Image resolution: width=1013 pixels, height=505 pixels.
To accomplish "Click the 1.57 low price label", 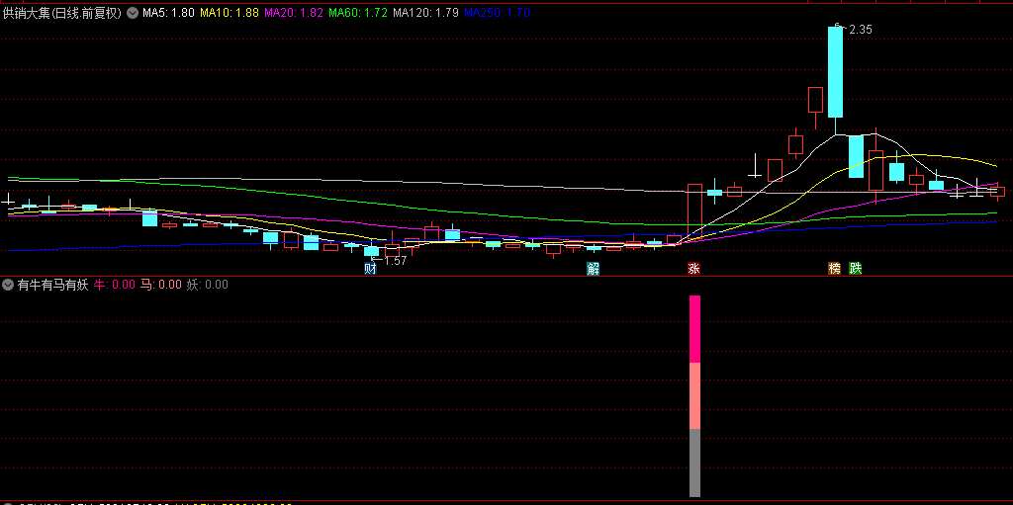I will (x=396, y=261).
